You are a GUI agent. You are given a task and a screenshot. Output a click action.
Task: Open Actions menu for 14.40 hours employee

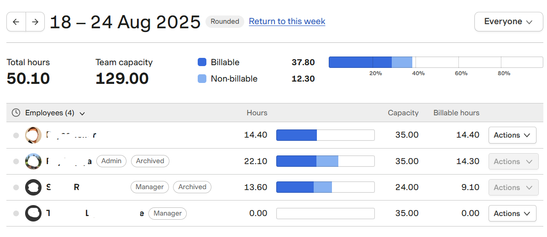(x=512, y=135)
